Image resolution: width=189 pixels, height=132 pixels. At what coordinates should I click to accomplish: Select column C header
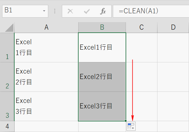click(141, 27)
